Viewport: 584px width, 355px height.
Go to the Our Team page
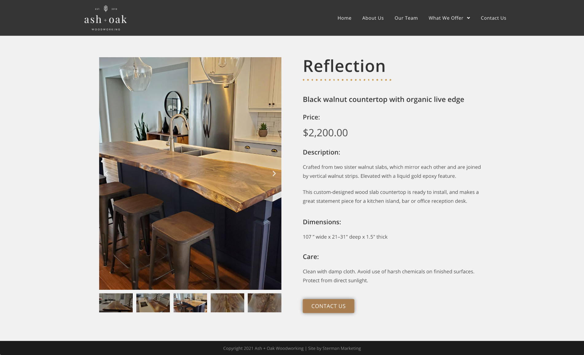coord(406,18)
